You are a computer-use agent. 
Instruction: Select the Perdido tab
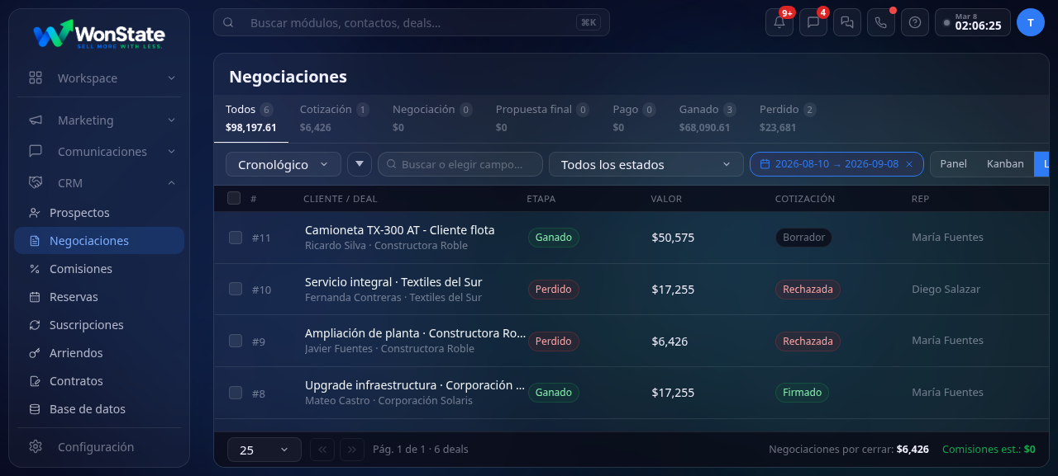tap(788, 118)
